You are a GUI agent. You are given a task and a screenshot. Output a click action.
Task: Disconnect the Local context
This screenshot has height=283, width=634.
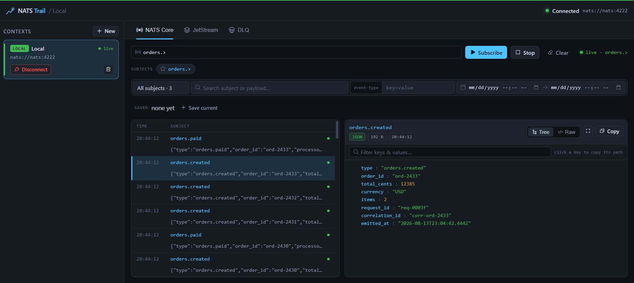click(31, 69)
